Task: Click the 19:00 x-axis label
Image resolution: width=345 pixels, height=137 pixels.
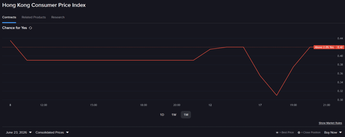Action: (293, 105)
